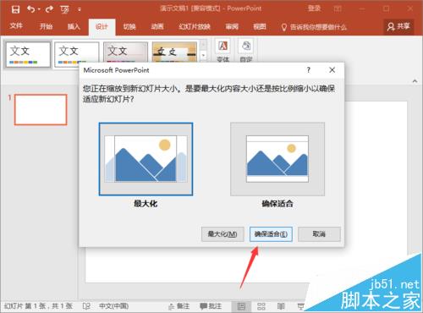The image size is (423, 313).
Task: Click the variants font icon
Action: click(222, 46)
